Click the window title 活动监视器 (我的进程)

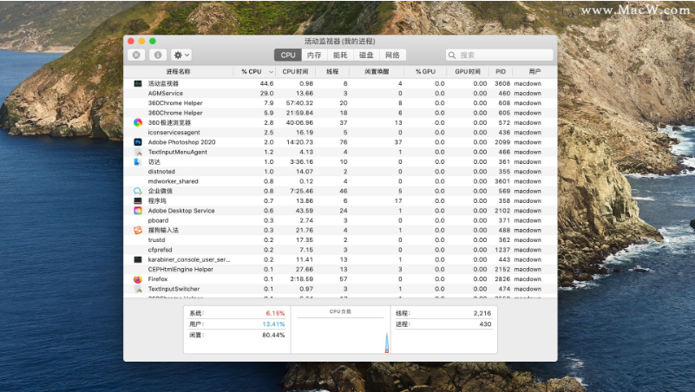tap(340, 41)
